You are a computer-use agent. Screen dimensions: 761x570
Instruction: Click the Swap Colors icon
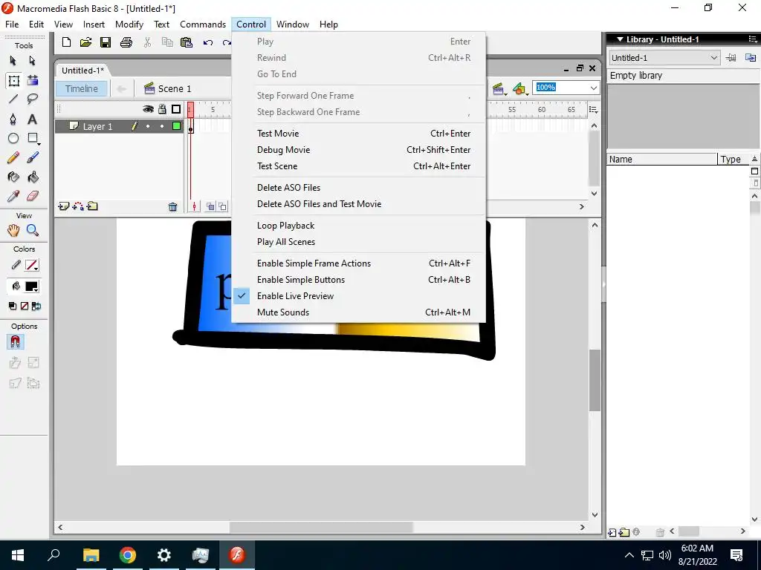36,307
